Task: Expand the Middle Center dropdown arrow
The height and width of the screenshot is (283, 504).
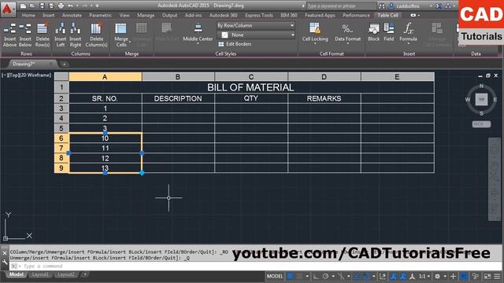Action: [198, 43]
